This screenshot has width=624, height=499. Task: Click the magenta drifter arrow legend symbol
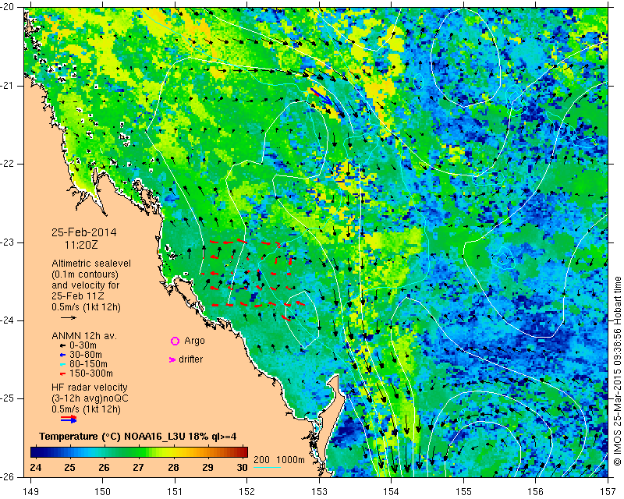point(172,359)
